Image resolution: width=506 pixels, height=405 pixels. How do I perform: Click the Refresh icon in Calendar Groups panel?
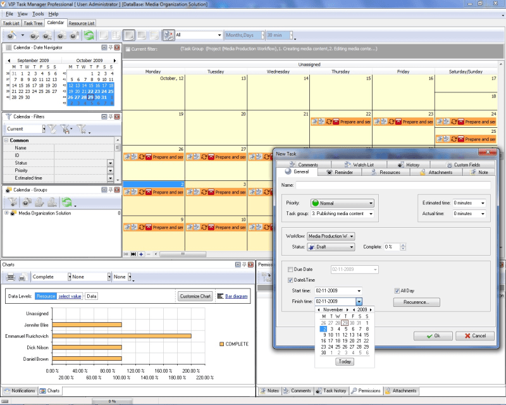(x=66, y=201)
